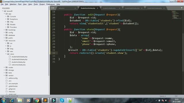Collapse the laravel8 root folder
184x103 pixels.
coord(3,11)
